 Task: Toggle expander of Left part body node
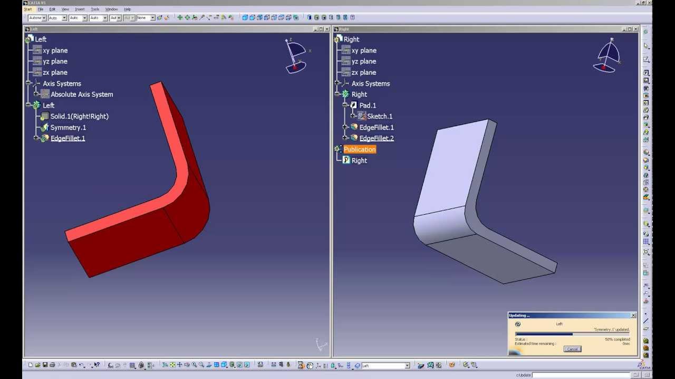pos(28,105)
